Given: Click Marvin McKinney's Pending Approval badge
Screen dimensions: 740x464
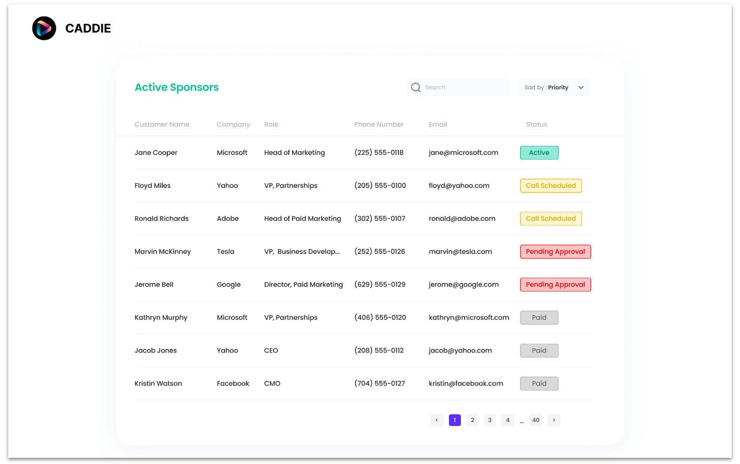Looking at the screenshot, I should coord(556,252).
